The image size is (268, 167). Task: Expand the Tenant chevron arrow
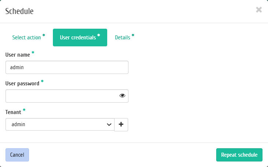109,125
